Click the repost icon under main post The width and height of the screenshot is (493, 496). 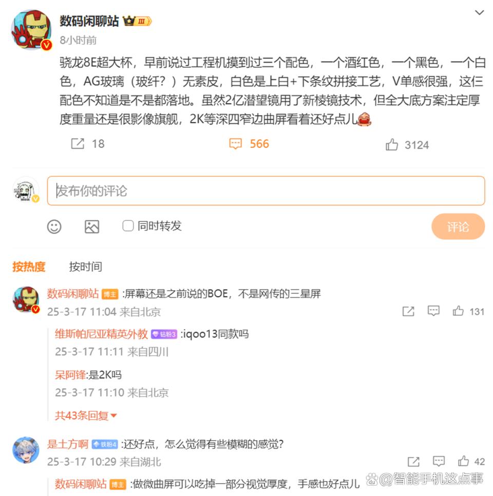click(78, 144)
